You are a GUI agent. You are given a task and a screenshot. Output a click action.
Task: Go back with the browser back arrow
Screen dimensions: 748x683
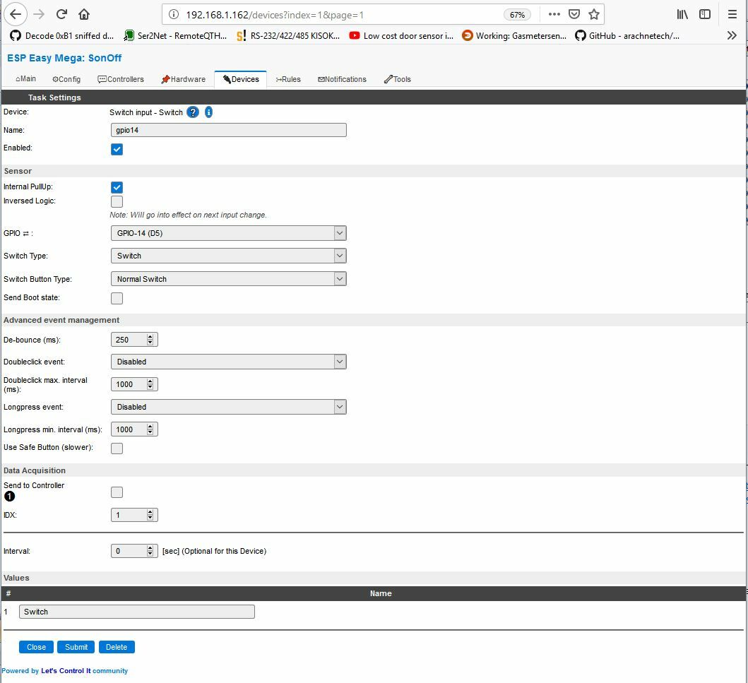16,14
